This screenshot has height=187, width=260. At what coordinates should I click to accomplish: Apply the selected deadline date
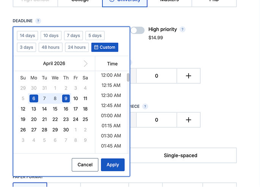pyautogui.click(x=113, y=165)
